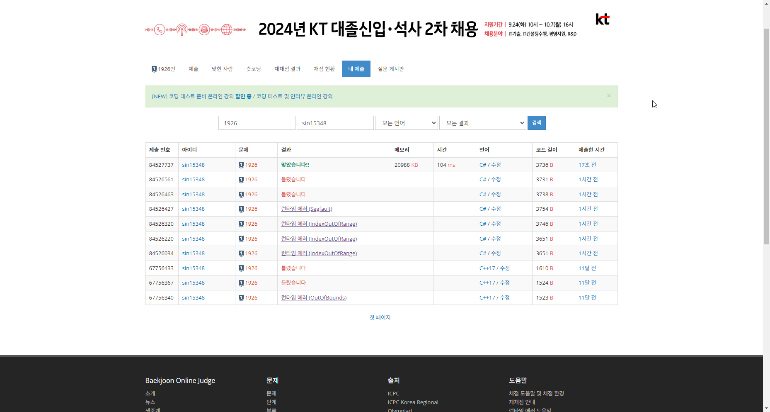Open footer 채점 도움말 및 채점 환경 link
This screenshot has width=770, height=412.
pyautogui.click(x=536, y=393)
